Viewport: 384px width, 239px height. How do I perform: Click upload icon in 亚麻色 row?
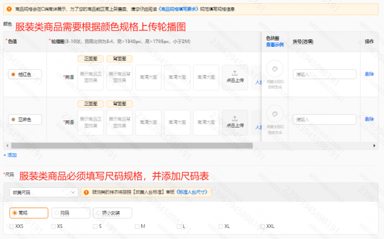pos(235,118)
